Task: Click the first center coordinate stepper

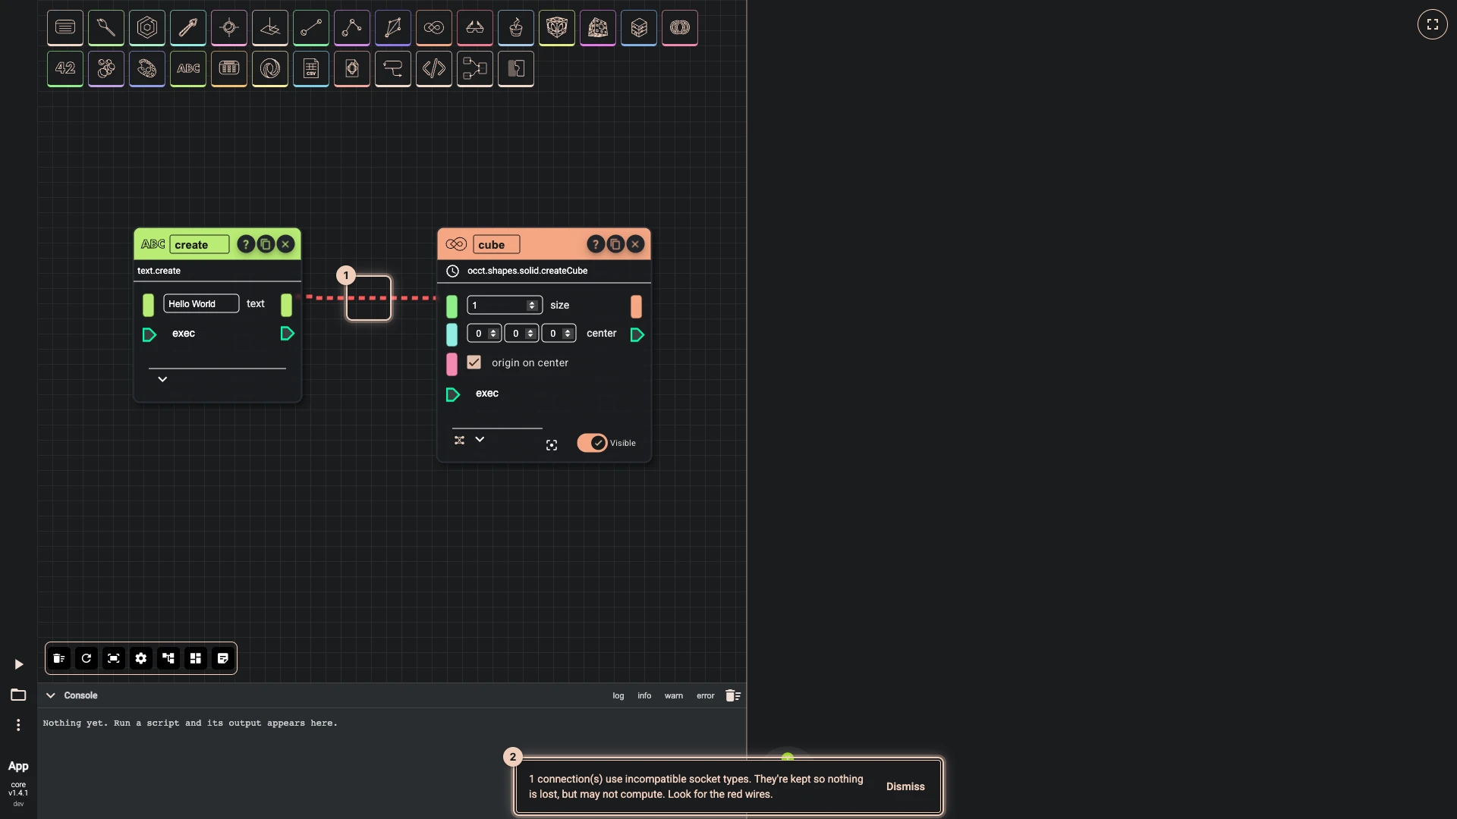Action: pos(493,334)
